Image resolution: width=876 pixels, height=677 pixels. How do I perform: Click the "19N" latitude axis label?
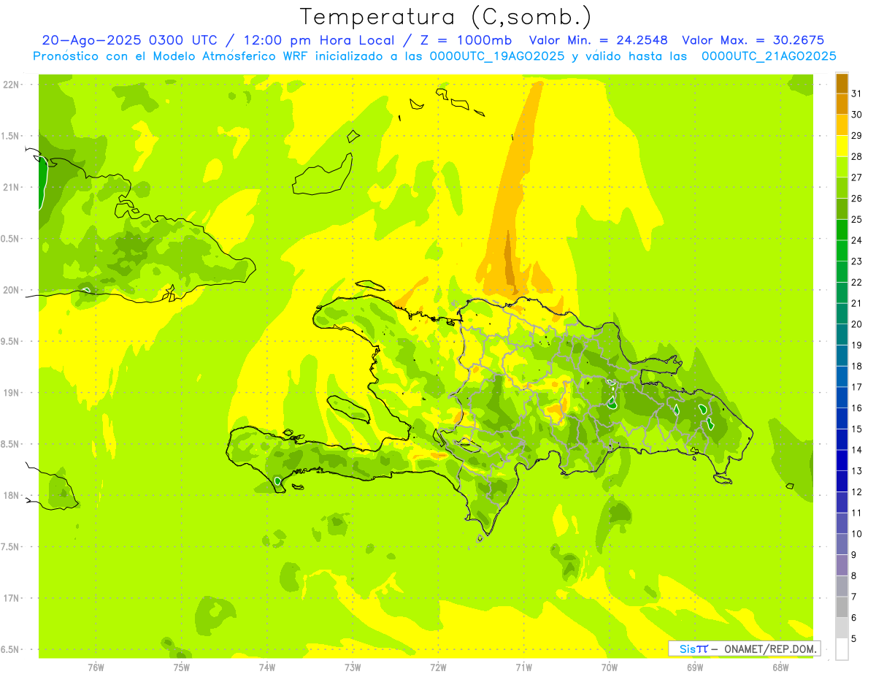pyautogui.click(x=12, y=392)
